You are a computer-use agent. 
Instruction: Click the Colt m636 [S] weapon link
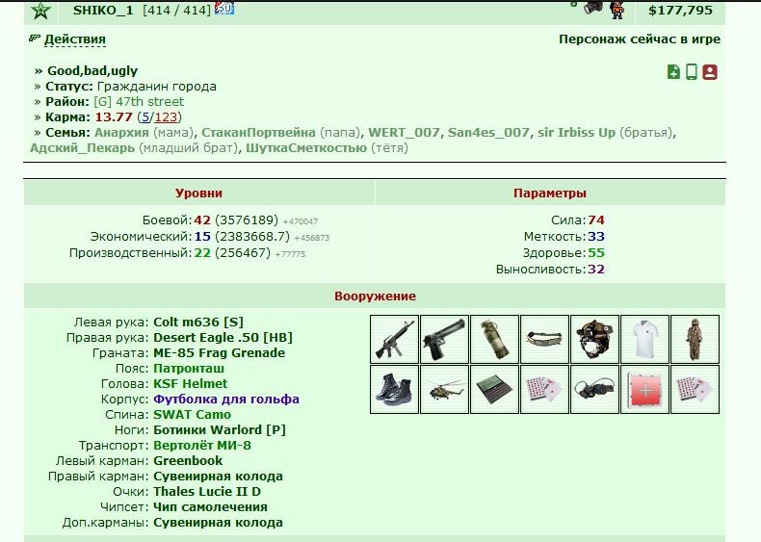pyautogui.click(x=198, y=323)
